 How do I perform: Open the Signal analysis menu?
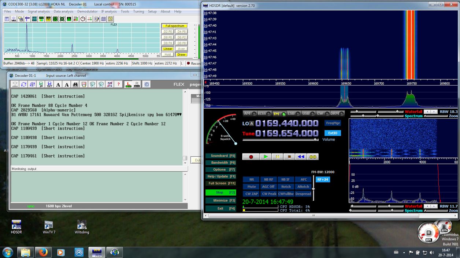(x=39, y=11)
